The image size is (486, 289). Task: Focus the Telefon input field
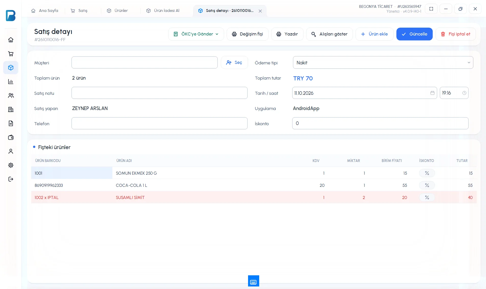(x=159, y=123)
